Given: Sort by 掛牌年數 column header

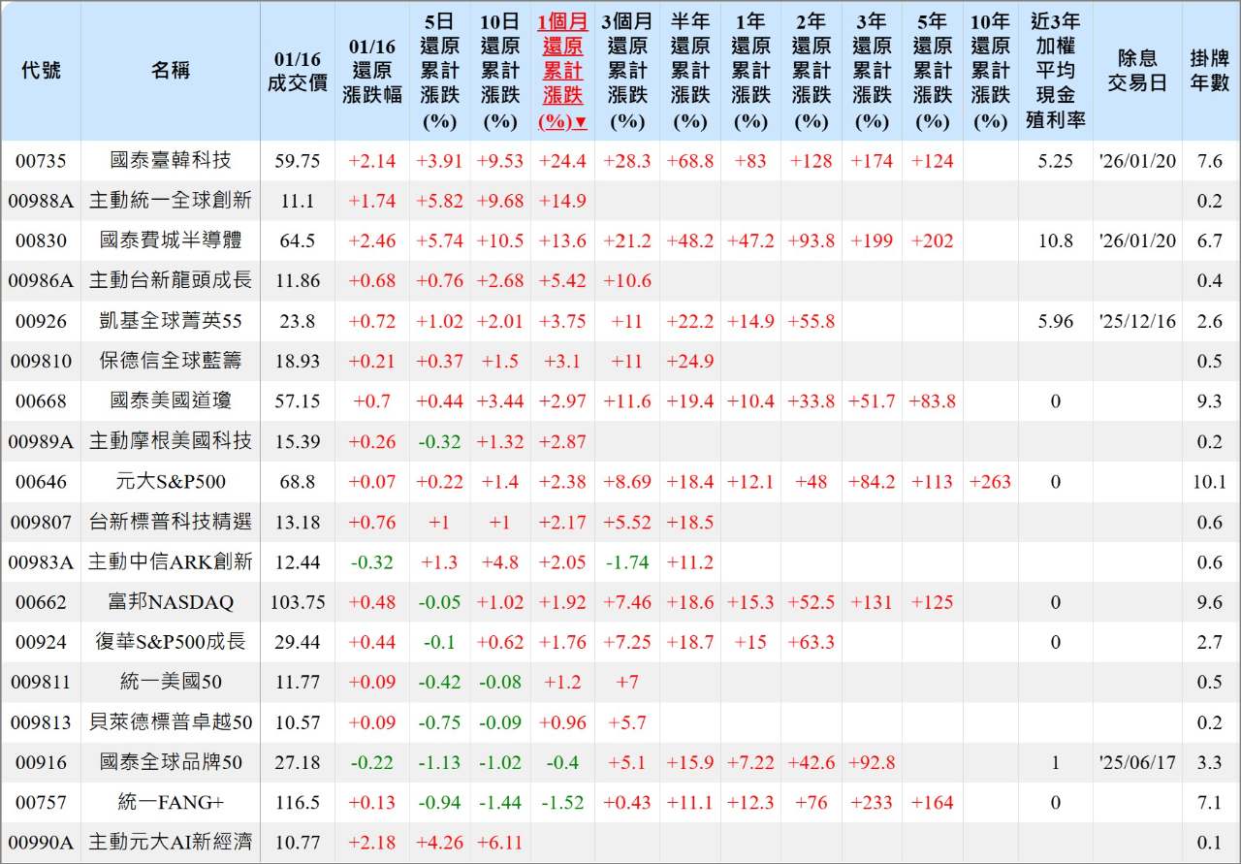Looking at the screenshot, I should [x=1210, y=68].
